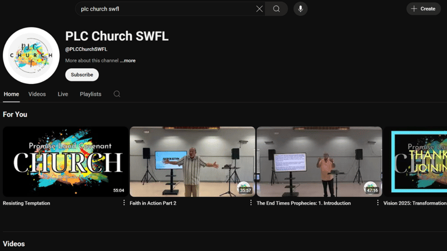Open more options for Faith in Action Part 2

coord(251,203)
